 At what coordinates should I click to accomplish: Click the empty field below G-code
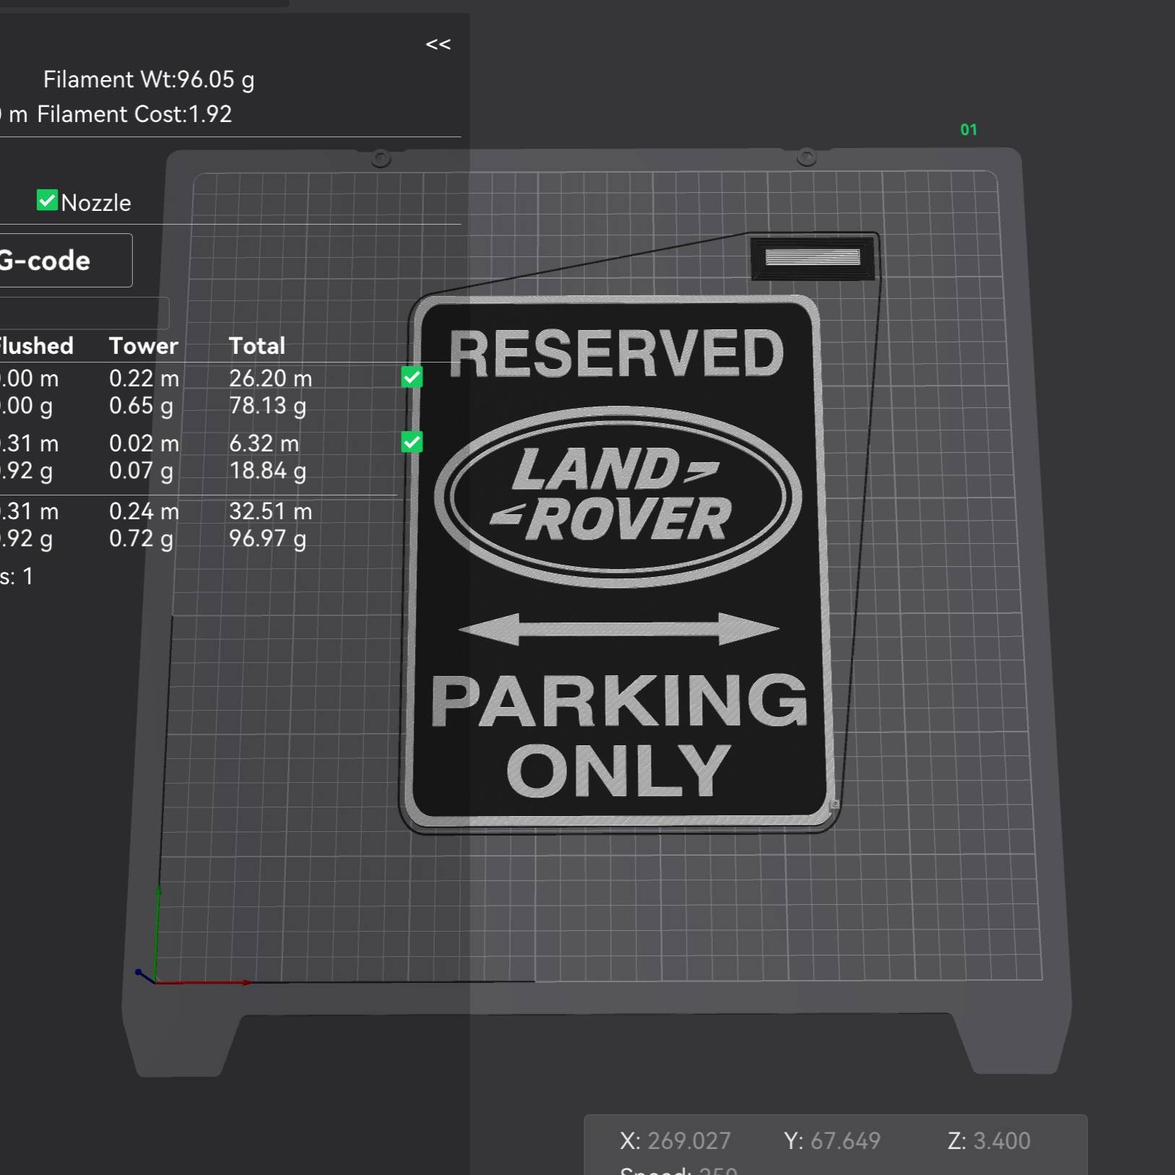tap(84, 313)
